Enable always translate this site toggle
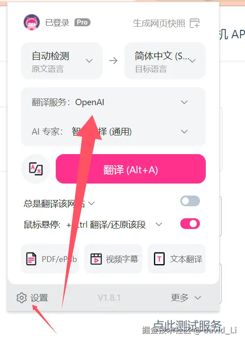The width and height of the screenshot is (245, 343). coord(190,201)
